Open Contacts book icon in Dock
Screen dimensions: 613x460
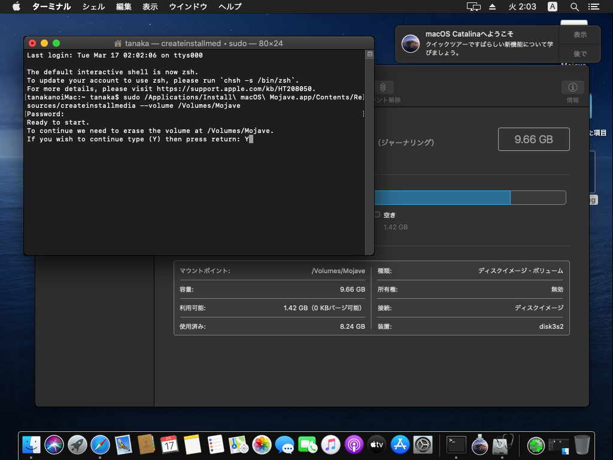[x=146, y=445]
